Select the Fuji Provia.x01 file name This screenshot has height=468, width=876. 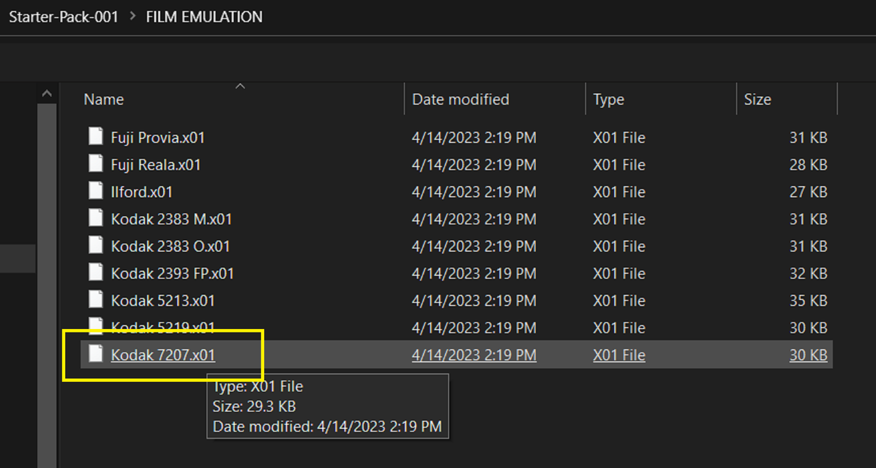click(157, 138)
